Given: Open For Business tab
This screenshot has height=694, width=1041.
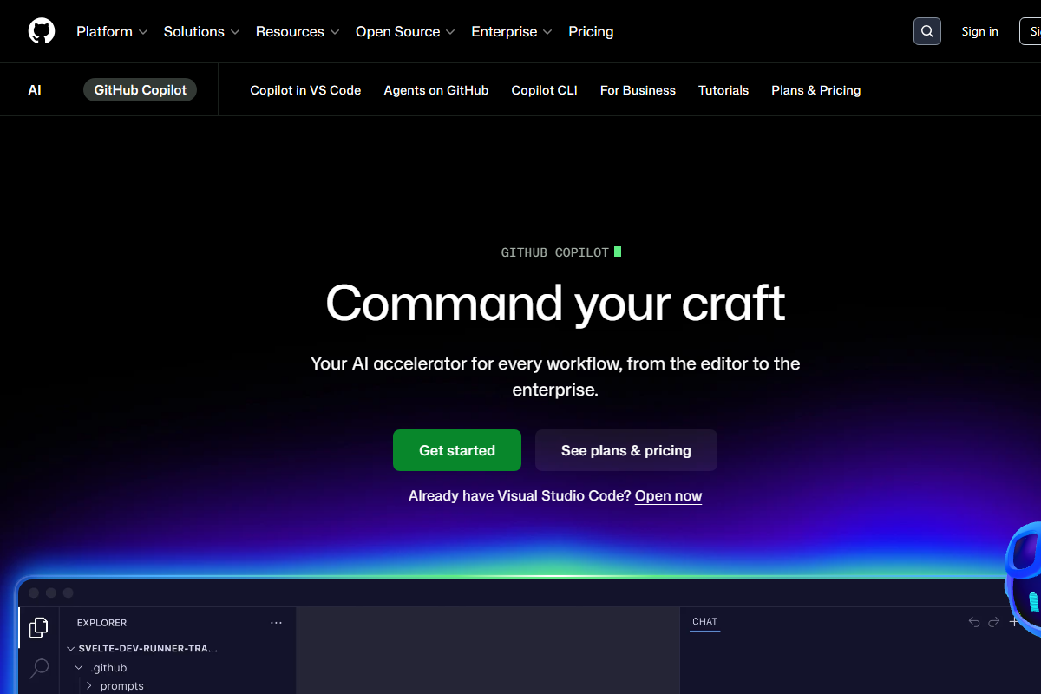Looking at the screenshot, I should point(638,90).
